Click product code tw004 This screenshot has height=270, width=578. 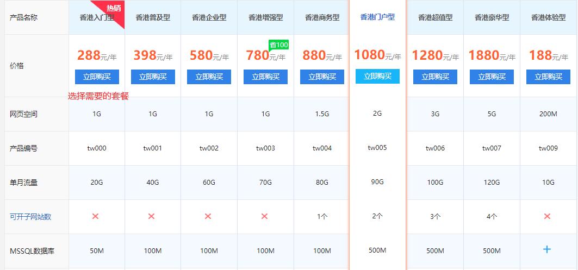[x=322, y=148]
